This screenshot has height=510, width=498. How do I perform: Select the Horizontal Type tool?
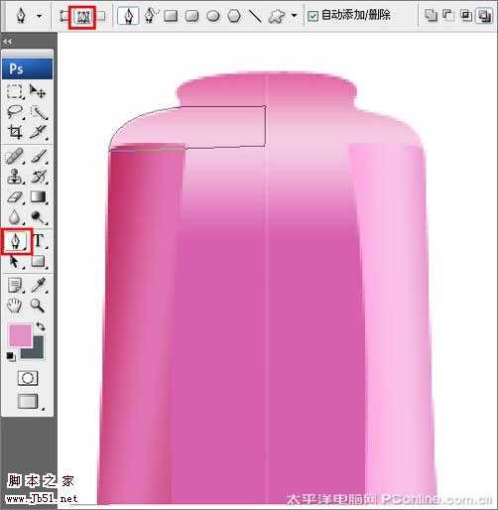[40, 240]
